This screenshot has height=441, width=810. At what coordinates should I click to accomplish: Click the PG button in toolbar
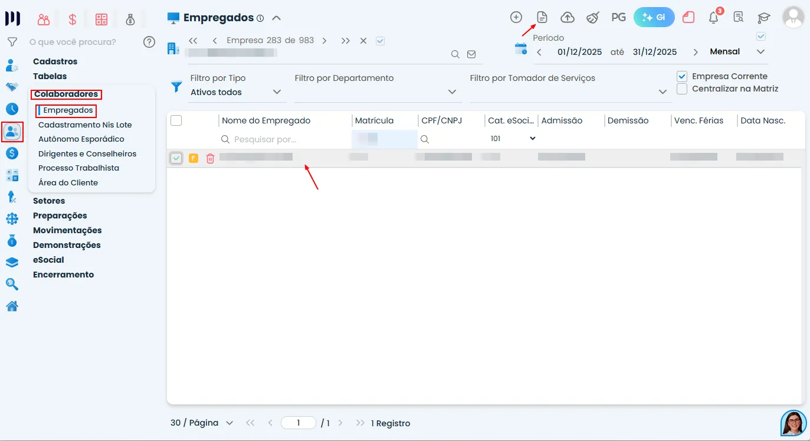[x=618, y=17]
